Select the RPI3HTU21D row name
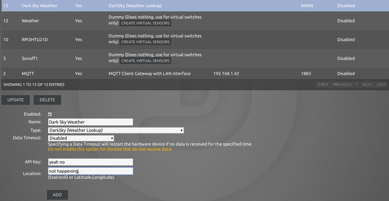The height and width of the screenshot is (201, 389). tap(35, 40)
